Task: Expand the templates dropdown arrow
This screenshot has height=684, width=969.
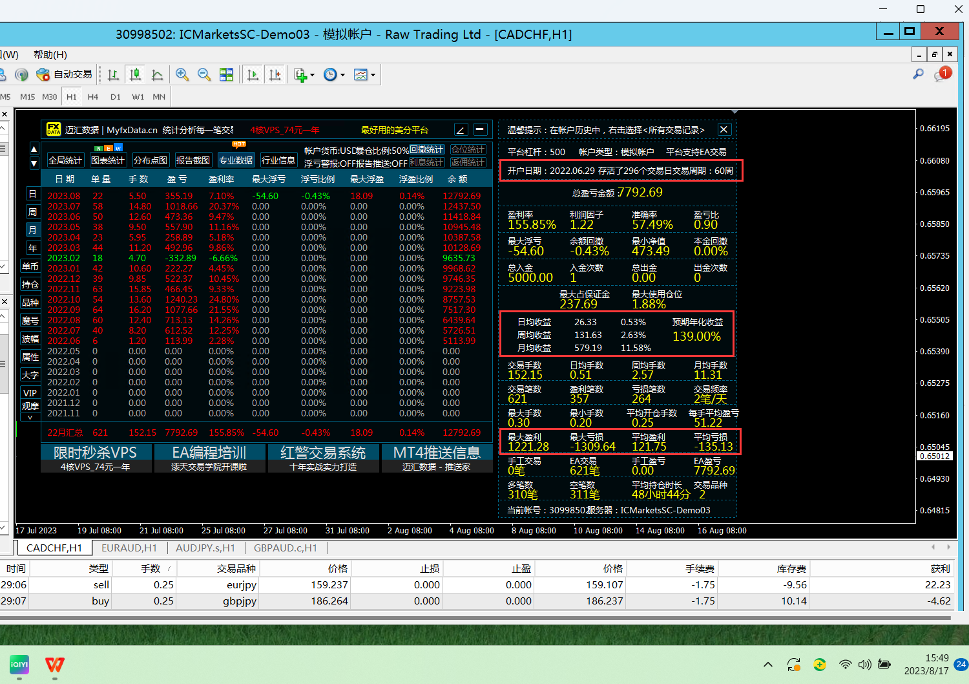Action: pyautogui.click(x=373, y=75)
